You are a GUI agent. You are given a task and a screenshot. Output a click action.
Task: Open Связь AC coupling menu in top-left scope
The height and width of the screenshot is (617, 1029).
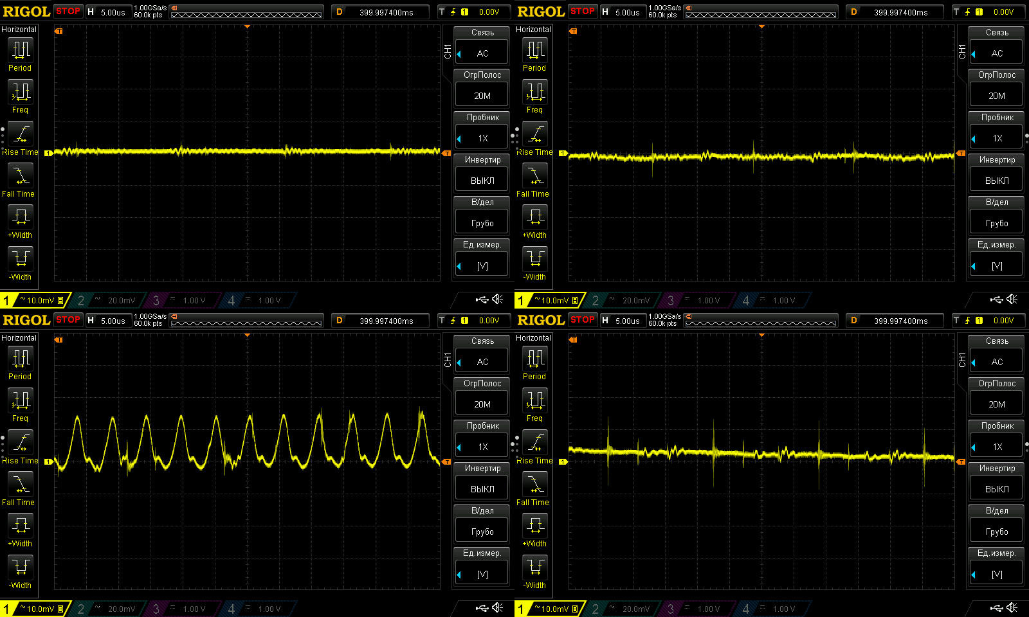[x=482, y=53]
